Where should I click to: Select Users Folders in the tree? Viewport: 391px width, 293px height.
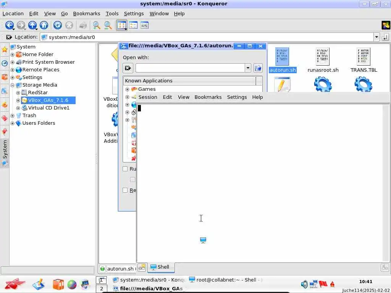39,123
